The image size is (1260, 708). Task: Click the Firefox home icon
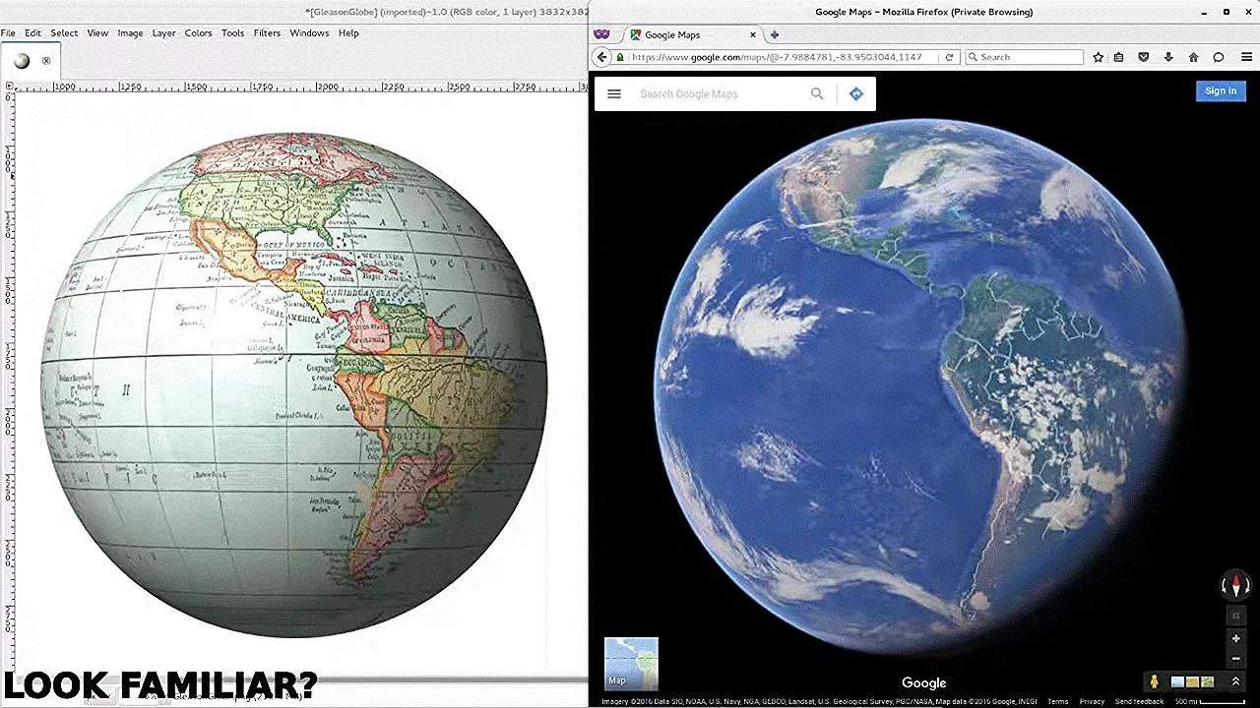(1193, 56)
